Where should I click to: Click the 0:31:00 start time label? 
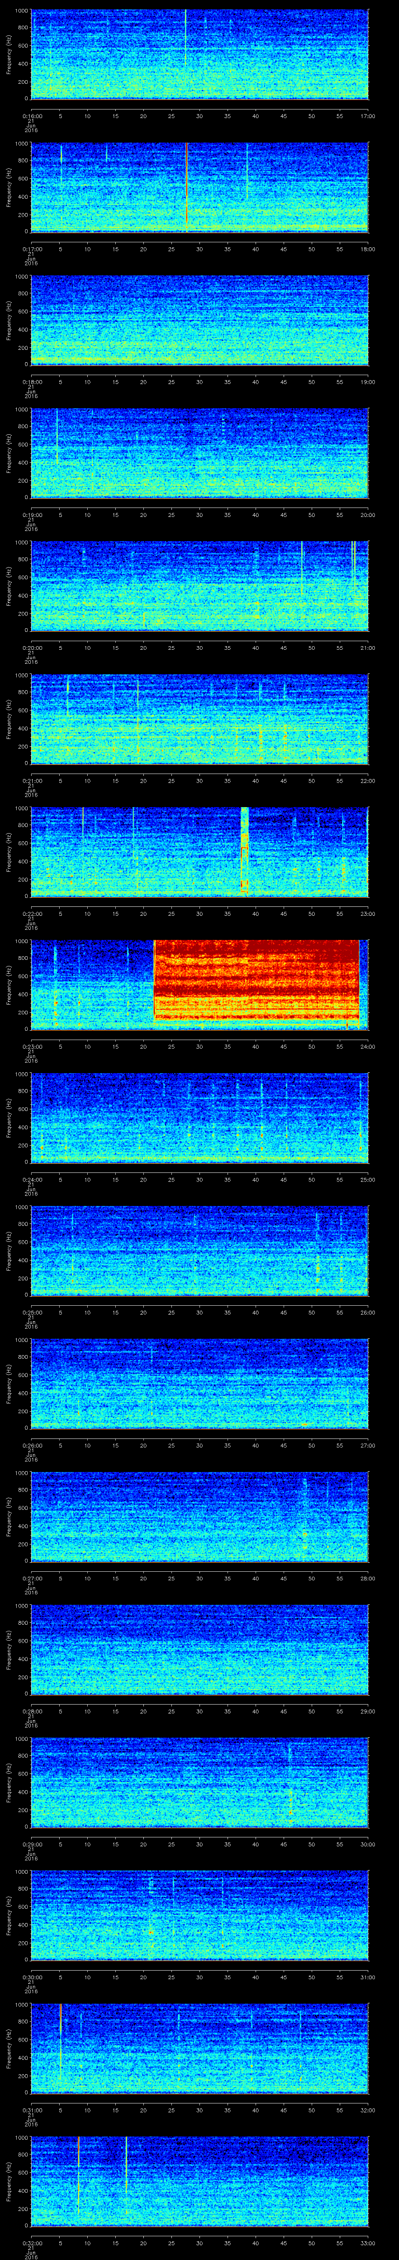coord(31,2109)
